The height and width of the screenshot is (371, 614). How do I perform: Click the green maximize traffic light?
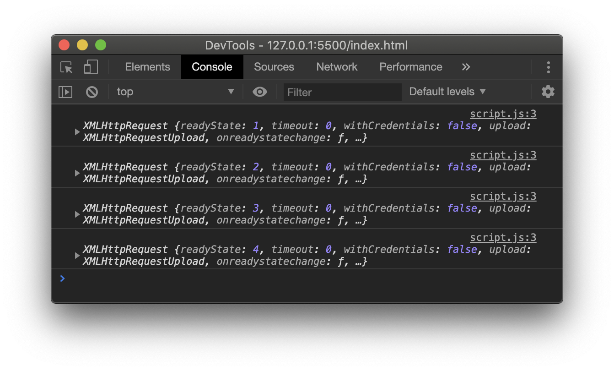(x=101, y=45)
